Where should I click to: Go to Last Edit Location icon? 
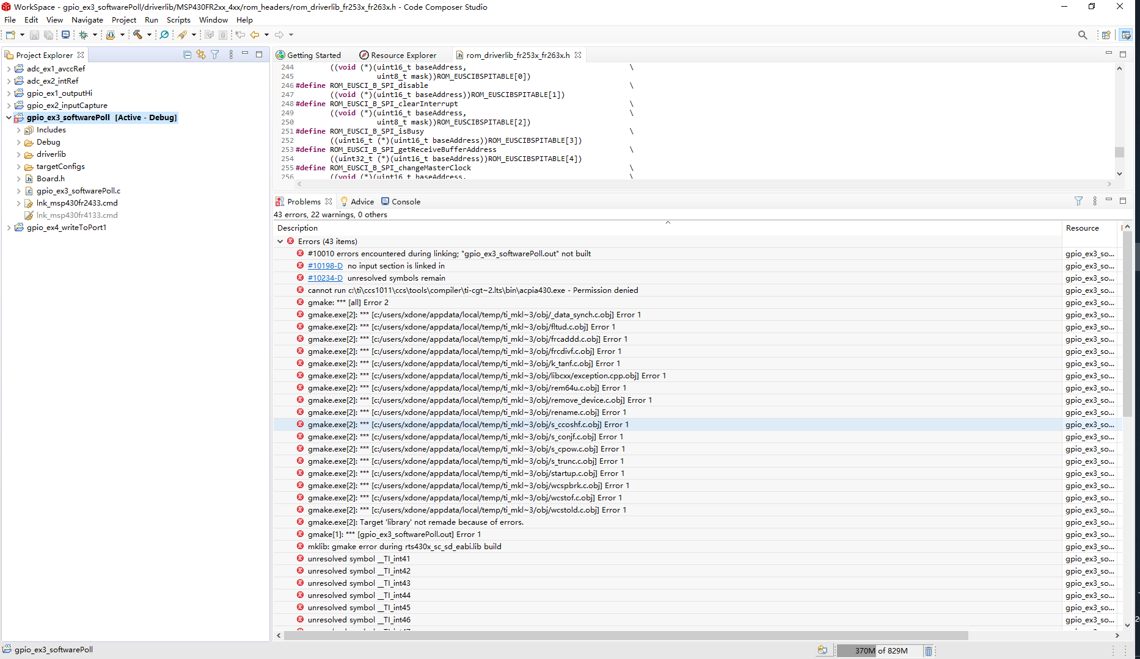(x=241, y=35)
